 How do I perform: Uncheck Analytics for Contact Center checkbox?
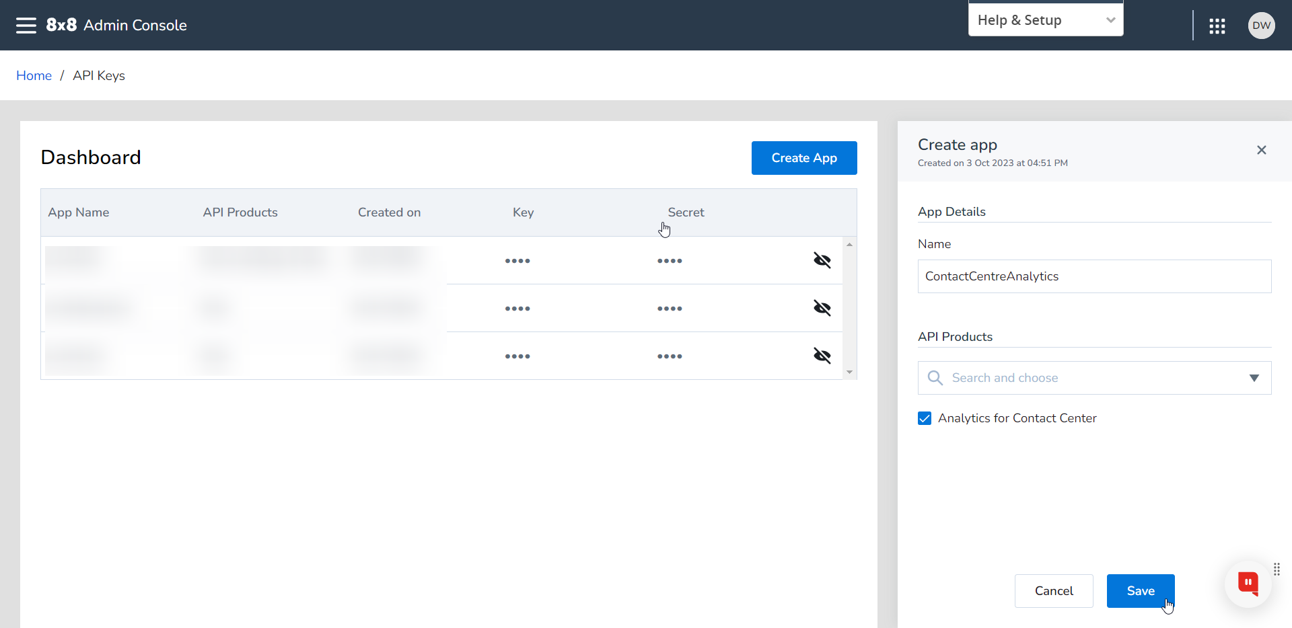pyautogui.click(x=925, y=418)
